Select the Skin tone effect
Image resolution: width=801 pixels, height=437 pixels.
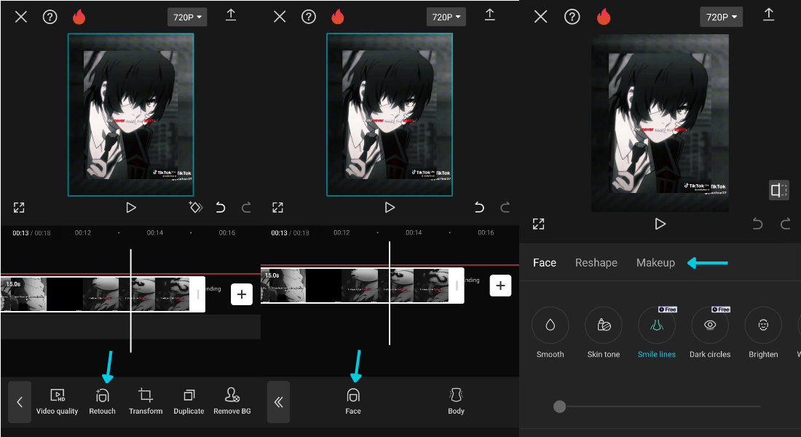[604, 332]
